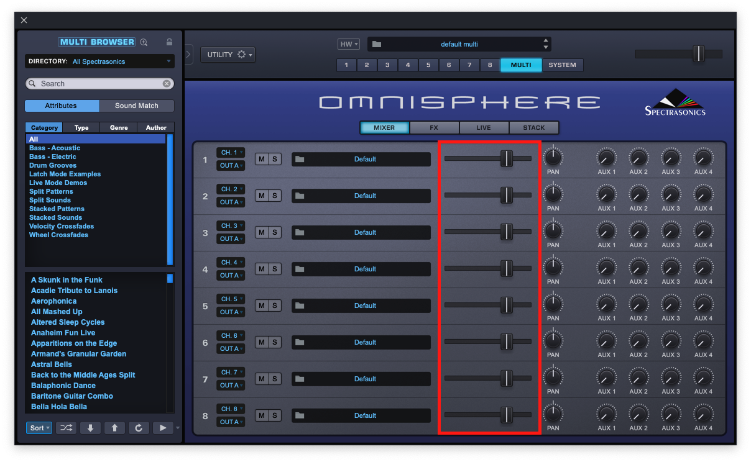Click AUX 2 knob on row 2
The width and height of the screenshot is (751, 462).
[x=638, y=194]
